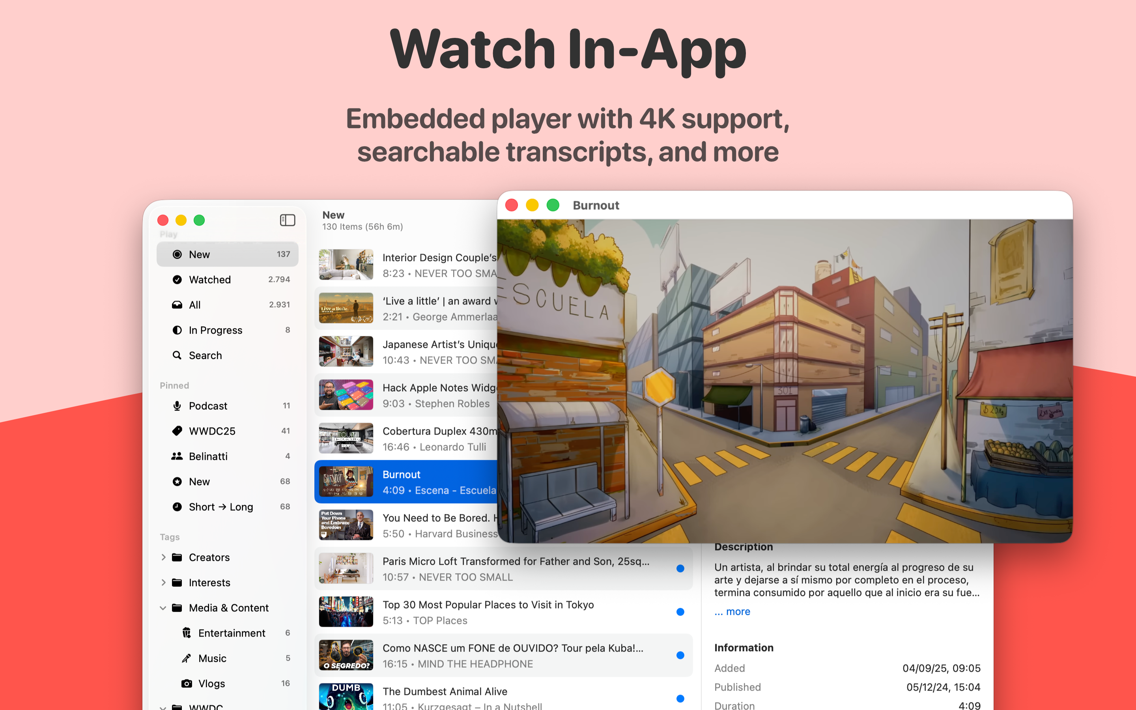Open the Belinatti pinned list
This screenshot has width=1136, height=710.
227,456
